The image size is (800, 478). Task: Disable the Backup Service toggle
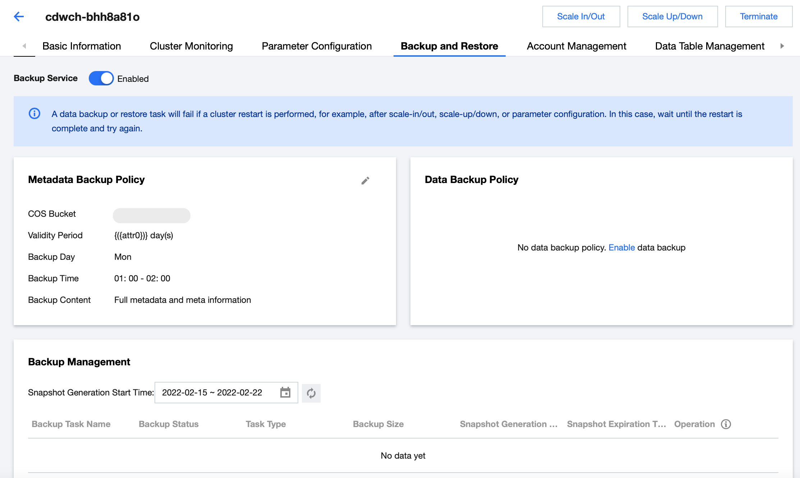point(101,79)
